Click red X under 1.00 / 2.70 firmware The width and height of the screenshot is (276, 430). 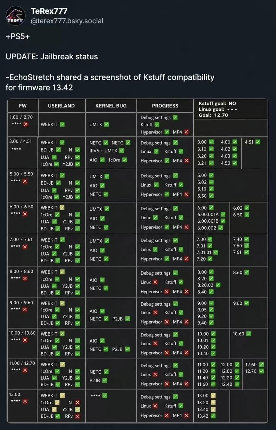click(x=26, y=124)
